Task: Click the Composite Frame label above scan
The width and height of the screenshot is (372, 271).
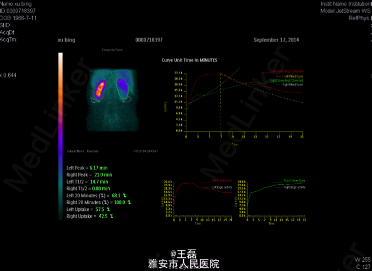Action: click(x=111, y=50)
